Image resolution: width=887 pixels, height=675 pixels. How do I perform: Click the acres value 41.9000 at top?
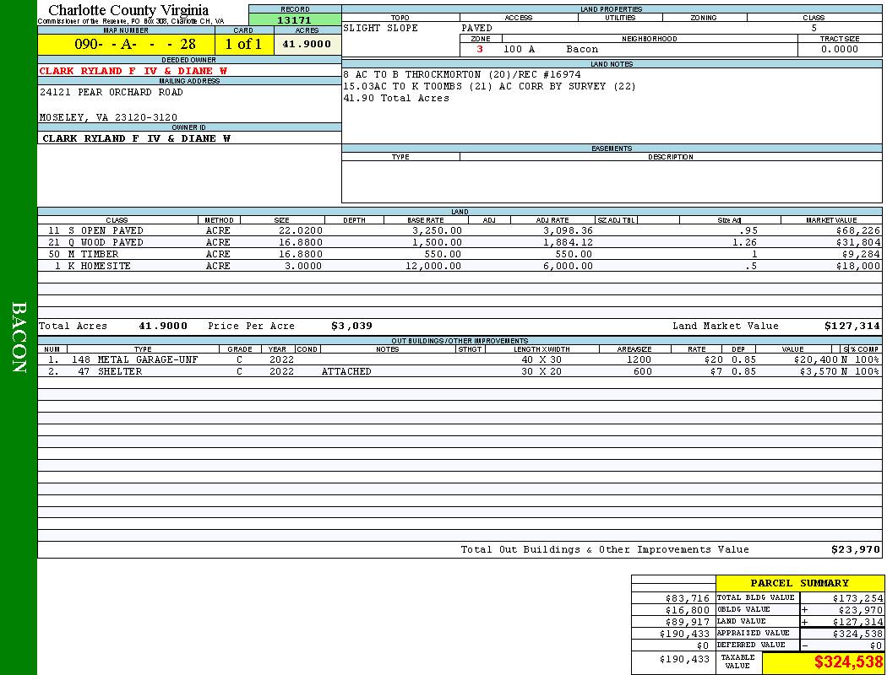click(307, 45)
